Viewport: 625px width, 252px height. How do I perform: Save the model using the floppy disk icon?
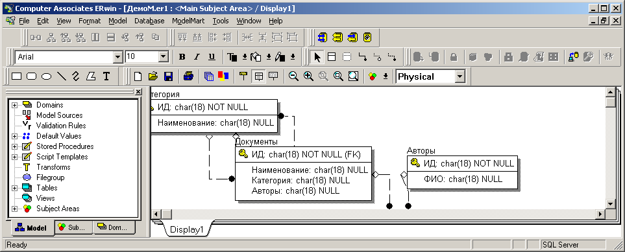click(168, 76)
